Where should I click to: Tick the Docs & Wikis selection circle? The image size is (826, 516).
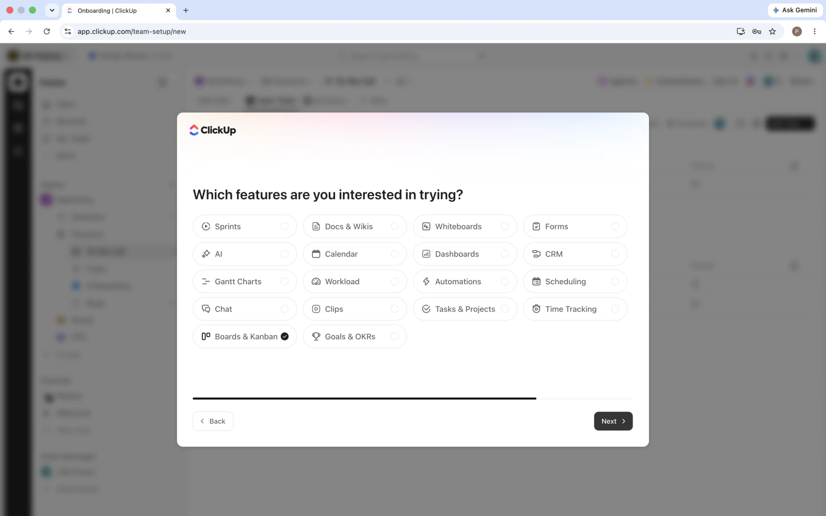coord(395,227)
